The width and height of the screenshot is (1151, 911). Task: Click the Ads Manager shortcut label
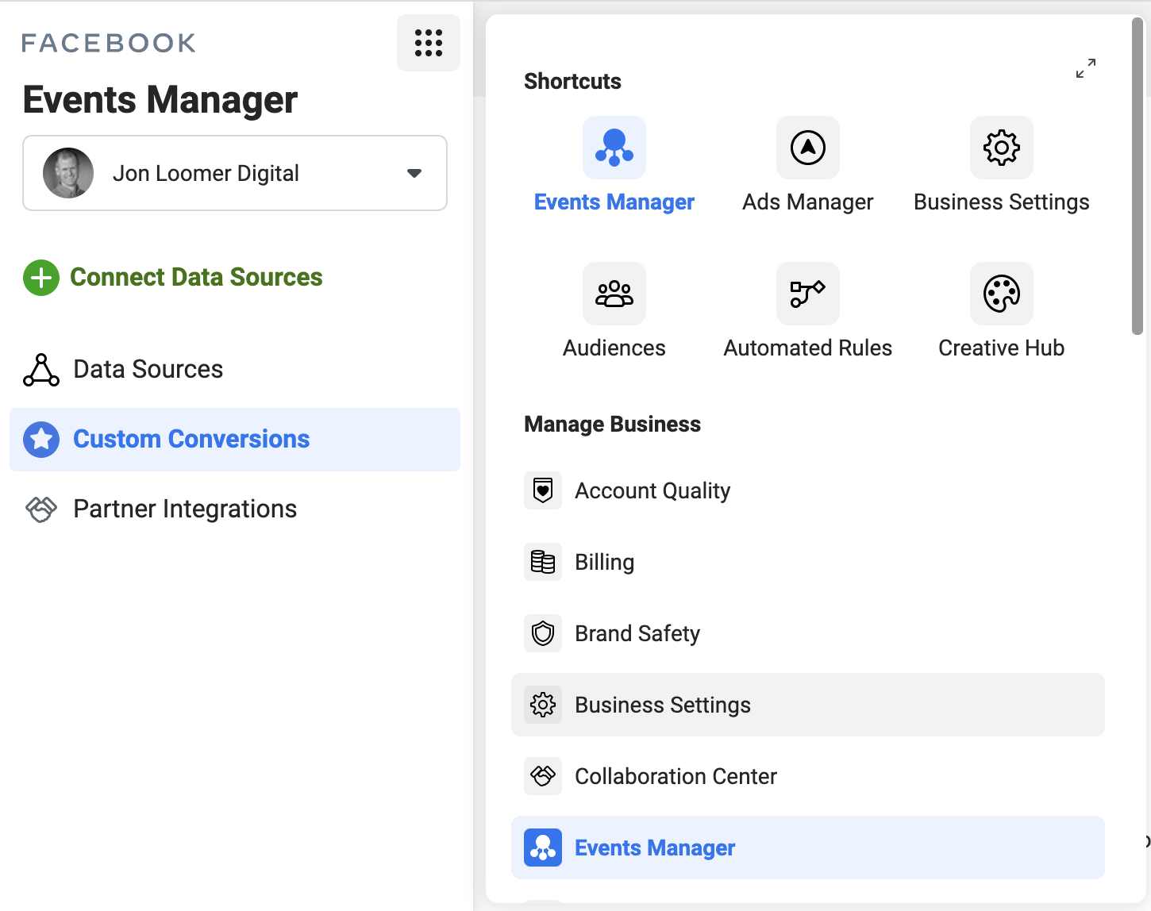pyautogui.click(x=808, y=202)
